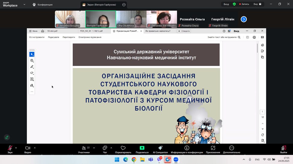Open the Редагувати menu in Acrobat

tap(53, 37)
